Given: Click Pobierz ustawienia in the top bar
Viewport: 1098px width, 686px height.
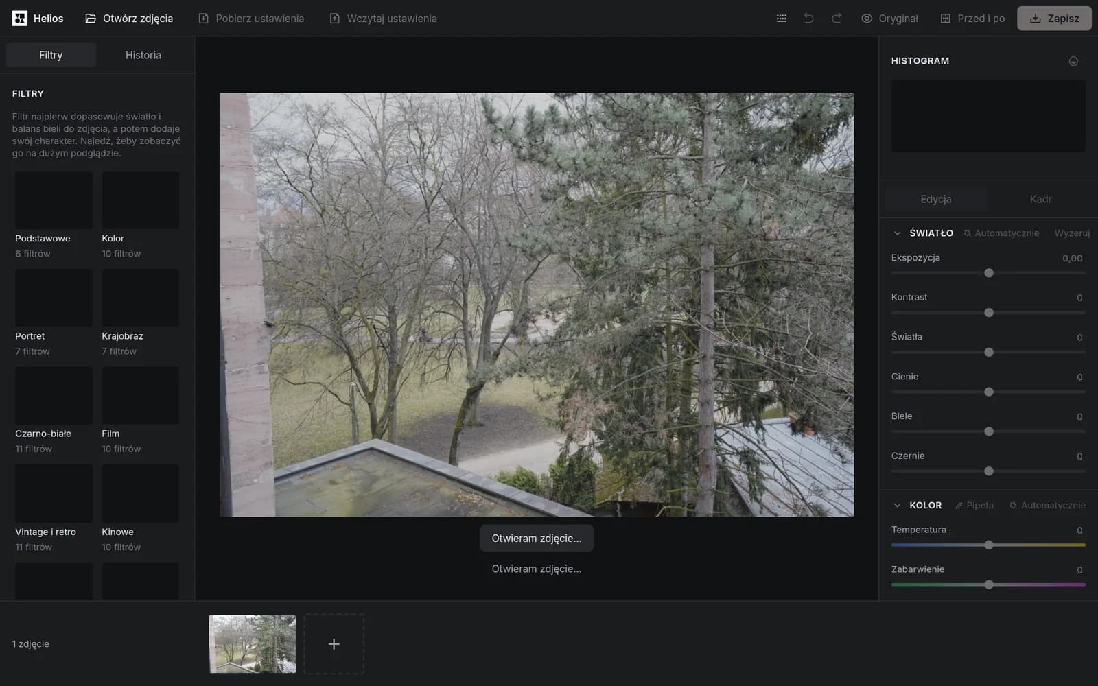Looking at the screenshot, I should [x=251, y=19].
